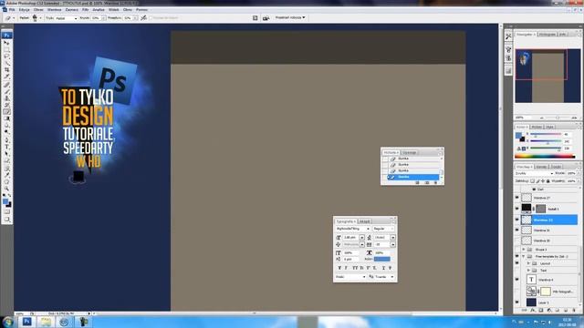Select the Eraser tool in toolbox
584x328 pixels.
6,112
